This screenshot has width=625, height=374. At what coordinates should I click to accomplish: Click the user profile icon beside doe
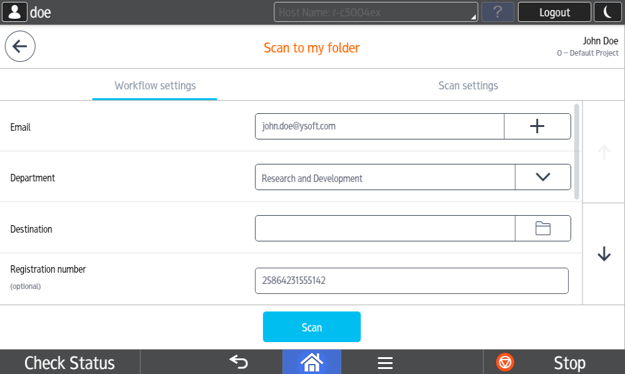(15, 12)
